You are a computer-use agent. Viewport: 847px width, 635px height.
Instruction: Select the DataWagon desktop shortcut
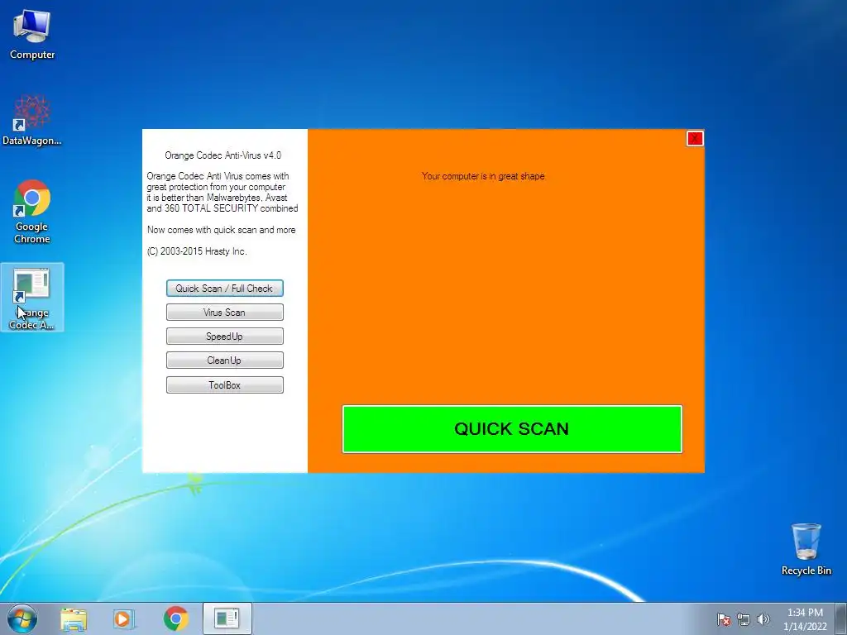pos(32,120)
